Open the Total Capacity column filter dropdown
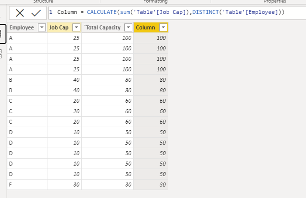Screen dimensions: 306x198 tap(128, 27)
